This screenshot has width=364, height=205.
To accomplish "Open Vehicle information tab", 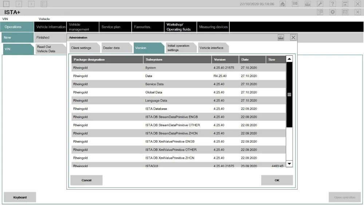I will point(50,27).
